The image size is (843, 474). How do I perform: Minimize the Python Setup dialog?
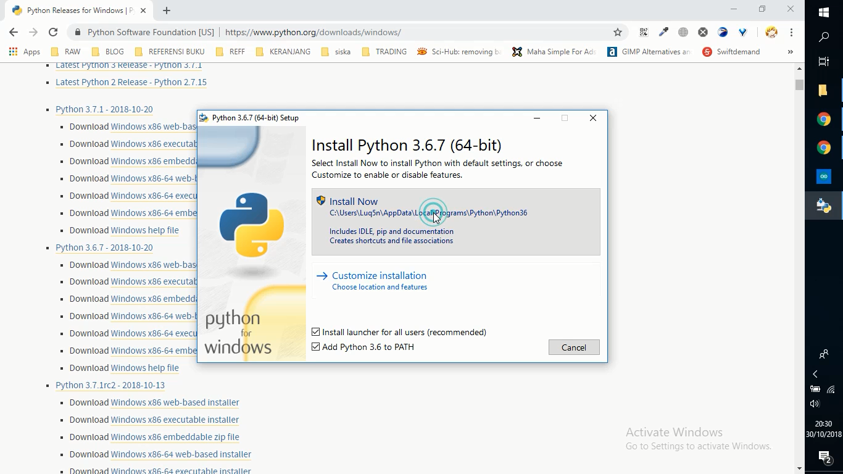point(537,118)
